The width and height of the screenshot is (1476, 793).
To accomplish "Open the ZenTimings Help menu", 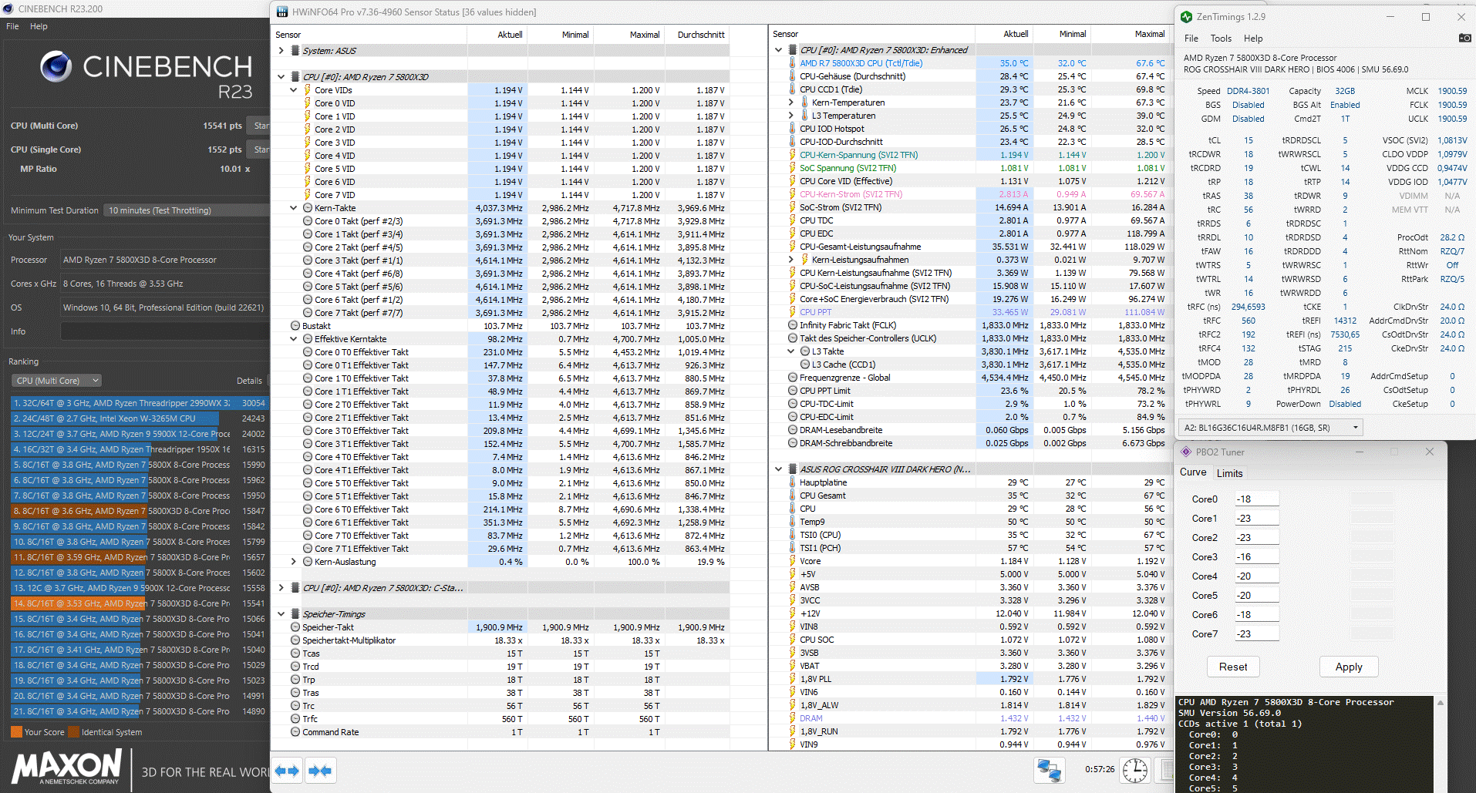I will coord(1253,39).
